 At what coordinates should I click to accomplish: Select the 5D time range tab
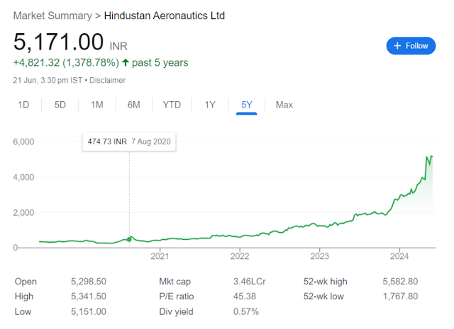(x=60, y=105)
